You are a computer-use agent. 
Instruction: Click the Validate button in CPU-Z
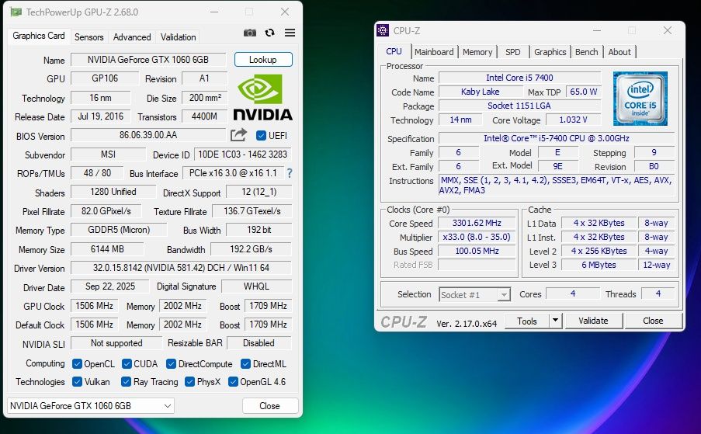(x=593, y=321)
